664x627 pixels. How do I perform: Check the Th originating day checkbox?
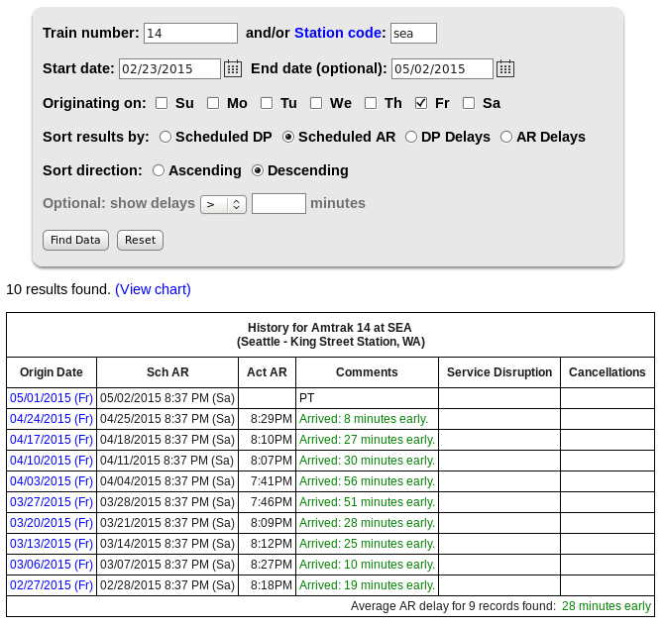click(x=371, y=103)
